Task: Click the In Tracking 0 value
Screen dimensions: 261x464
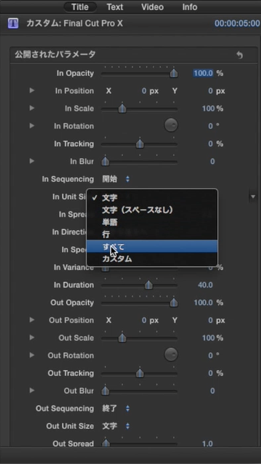Action: pyautogui.click(x=210, y=144)
